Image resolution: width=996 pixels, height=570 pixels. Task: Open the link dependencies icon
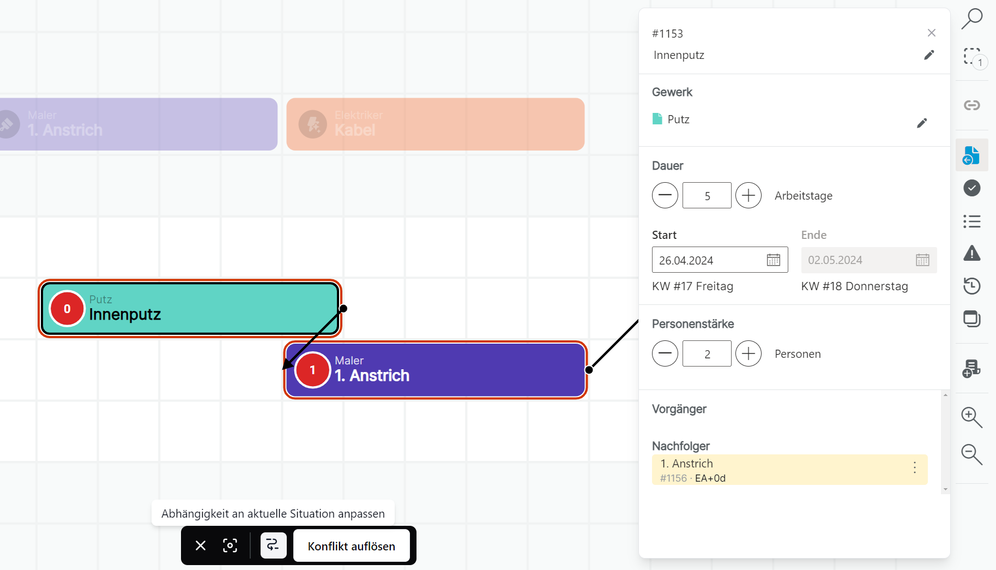pyautogui.click(x=971, y=105)
